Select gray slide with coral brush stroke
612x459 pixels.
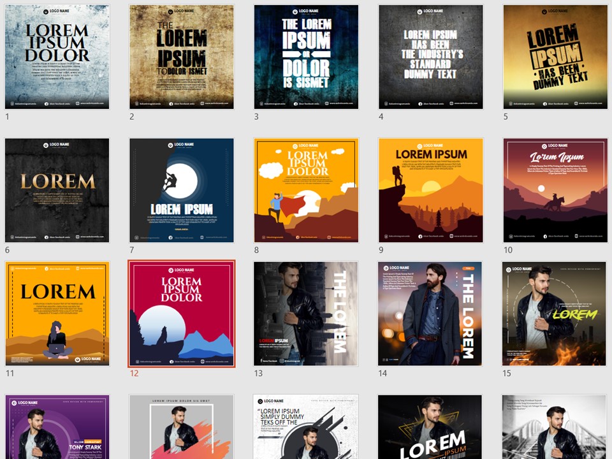182,427
